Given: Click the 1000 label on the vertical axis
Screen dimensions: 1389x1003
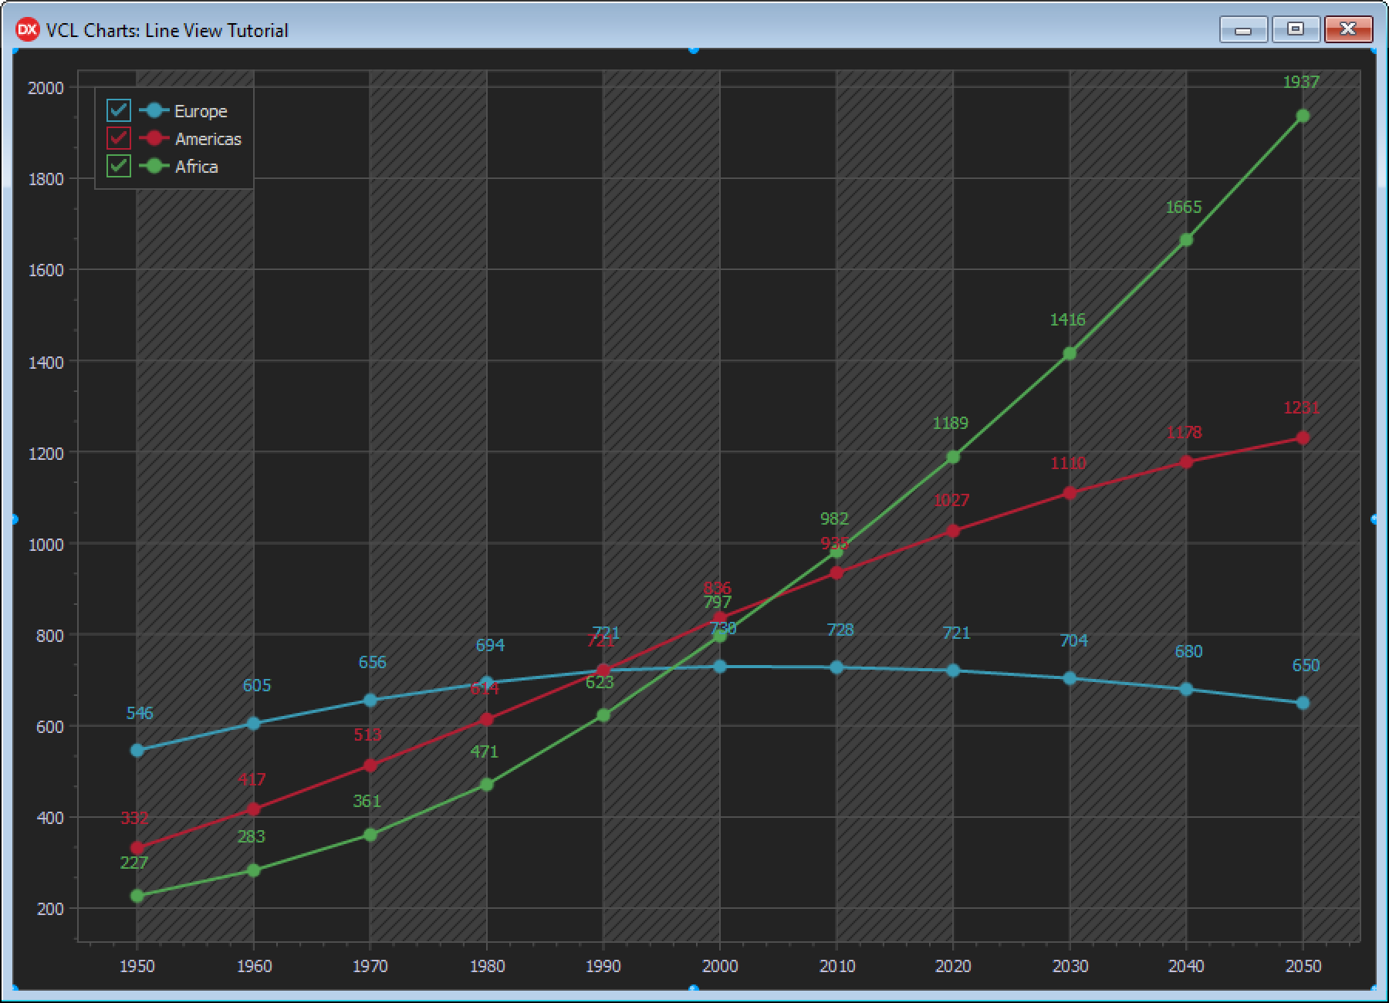Looking at the screenshot, I should click(46, 544).
